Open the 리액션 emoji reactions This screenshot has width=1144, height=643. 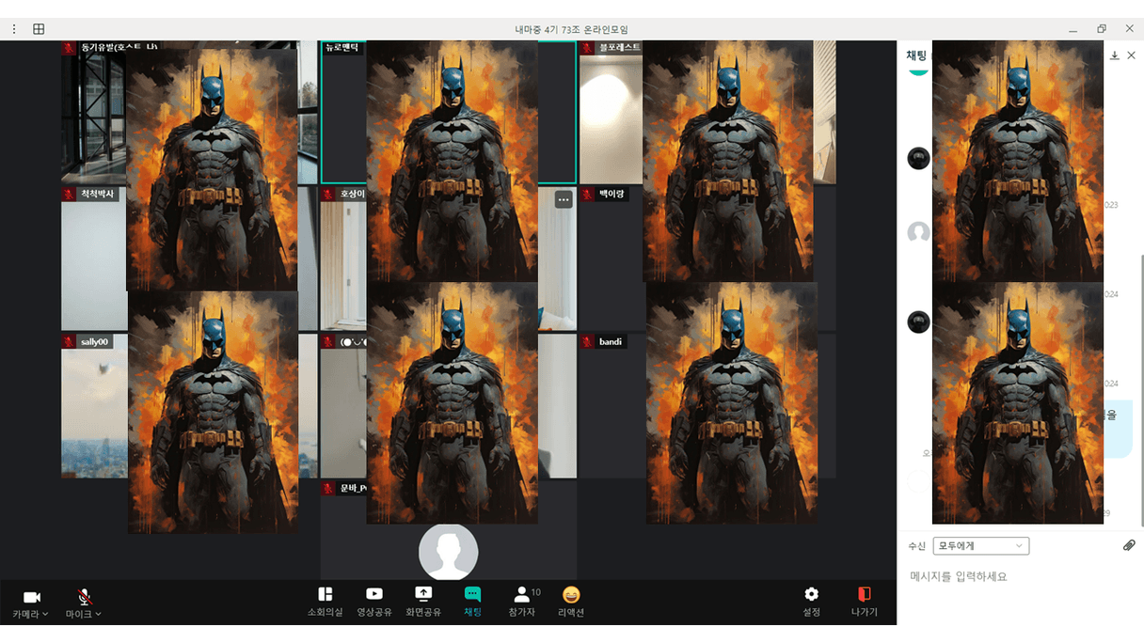(x=571, y=602)
